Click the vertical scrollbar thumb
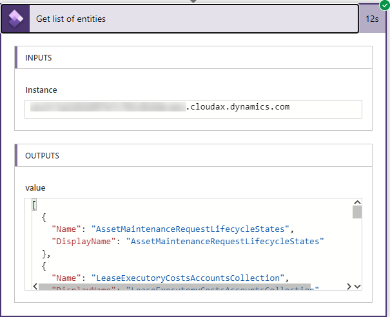This screenshot has width=390, height=317. pyautogui.click(x=357, y=212)
